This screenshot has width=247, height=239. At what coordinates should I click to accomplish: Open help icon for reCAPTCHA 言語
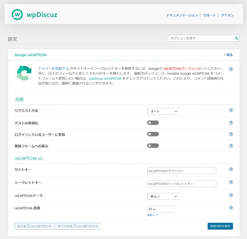pyautogui.click(x=231, y=208)
